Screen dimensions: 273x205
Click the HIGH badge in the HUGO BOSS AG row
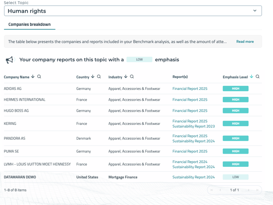click(235, 110)
